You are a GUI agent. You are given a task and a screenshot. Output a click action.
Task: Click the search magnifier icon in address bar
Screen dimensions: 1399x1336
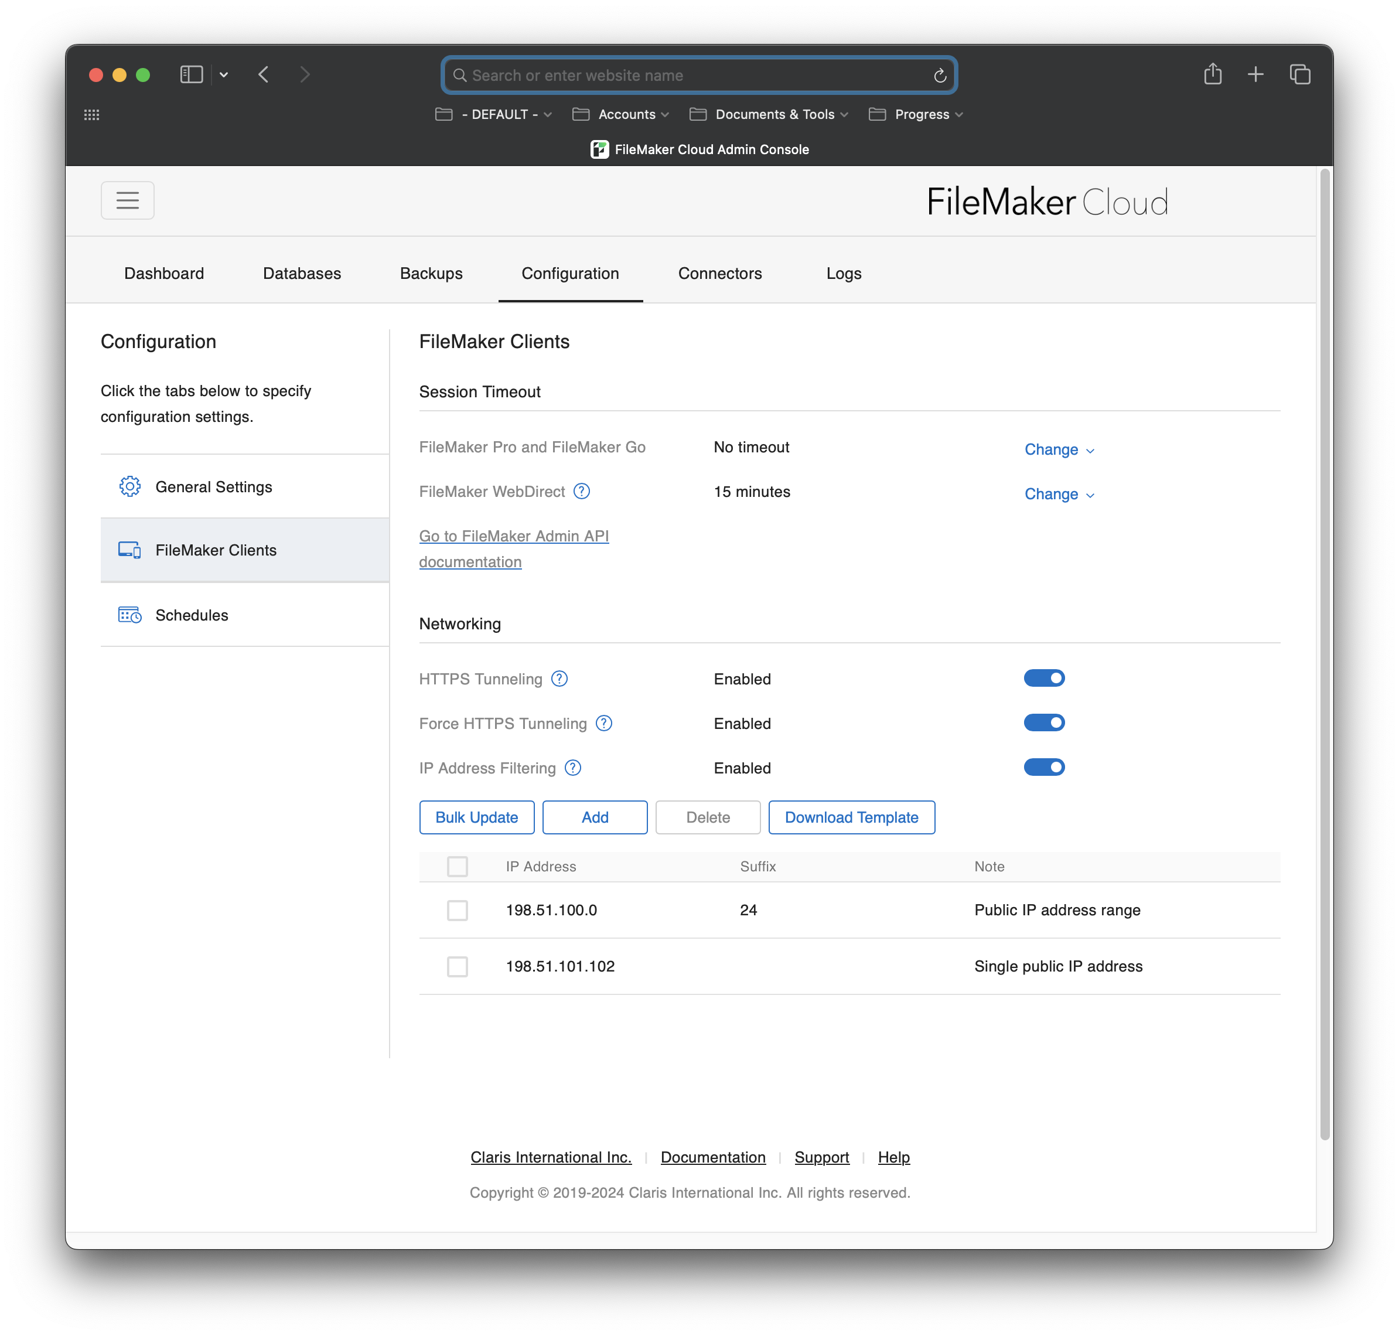coord(460,76)
